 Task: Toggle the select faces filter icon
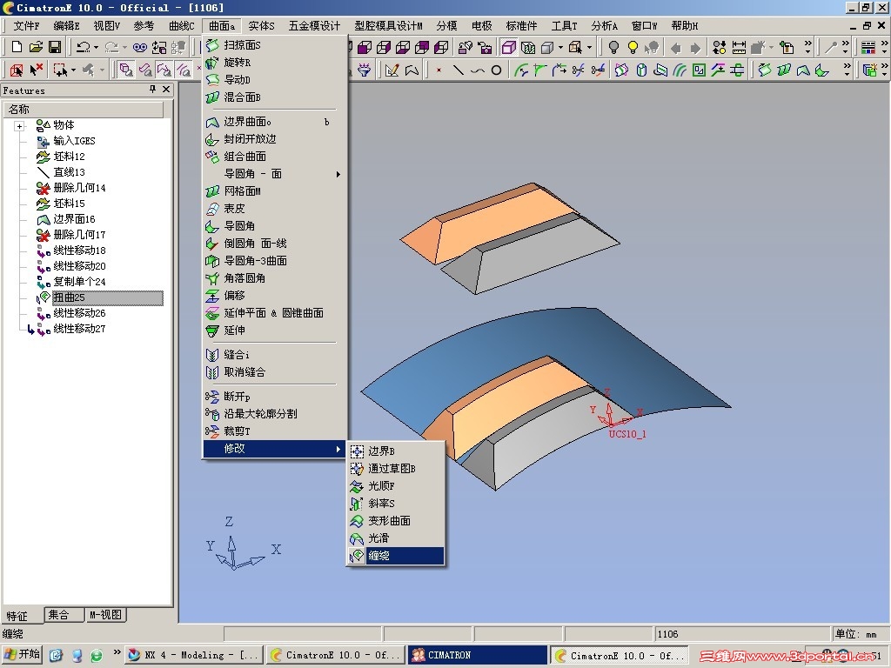(x=145, y=70)
